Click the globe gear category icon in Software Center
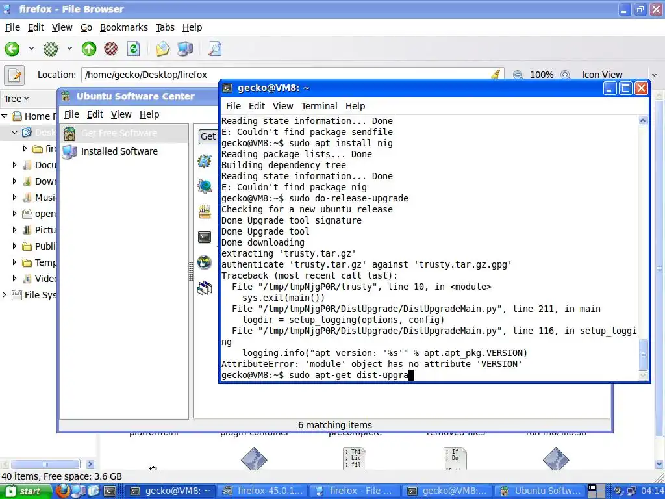 pos(205,186)
